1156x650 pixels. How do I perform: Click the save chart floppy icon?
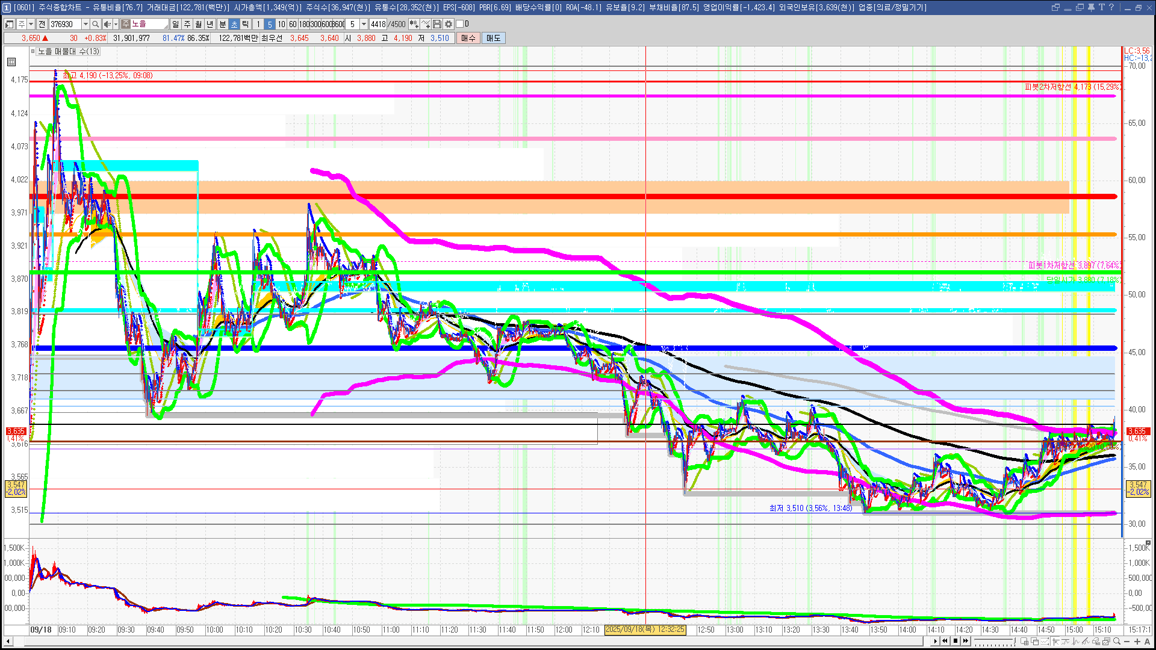[437, 24]
